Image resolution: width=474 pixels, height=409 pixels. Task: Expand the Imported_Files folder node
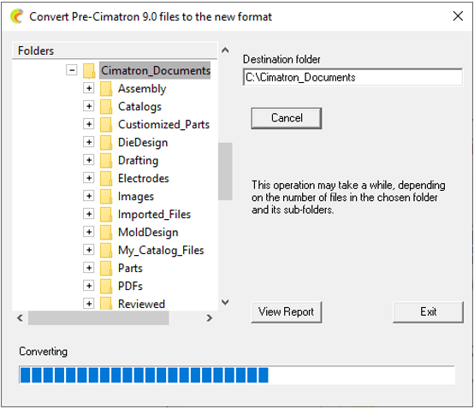(x=89, y=214)
